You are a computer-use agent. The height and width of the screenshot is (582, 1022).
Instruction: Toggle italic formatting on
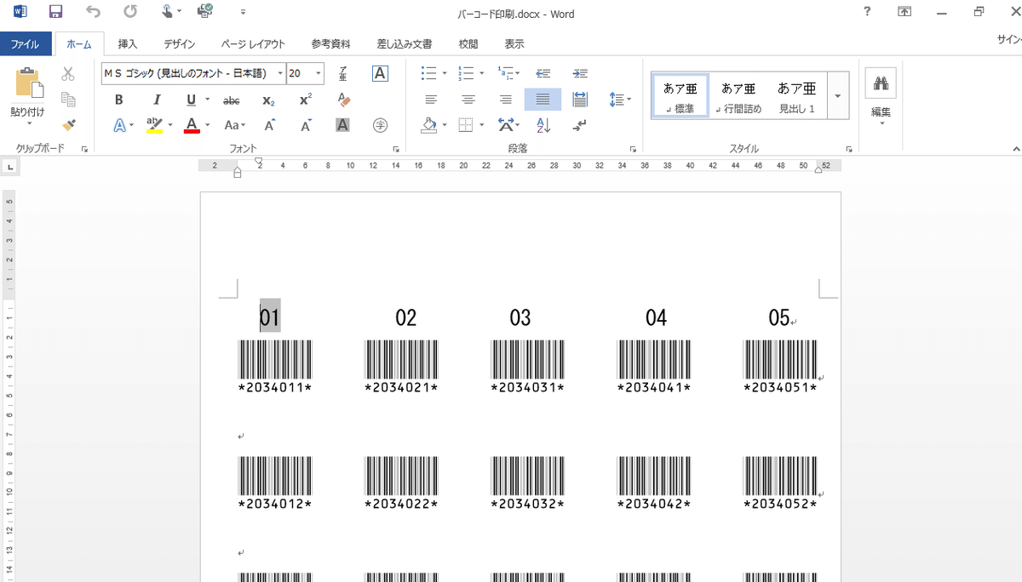[156, 100]
